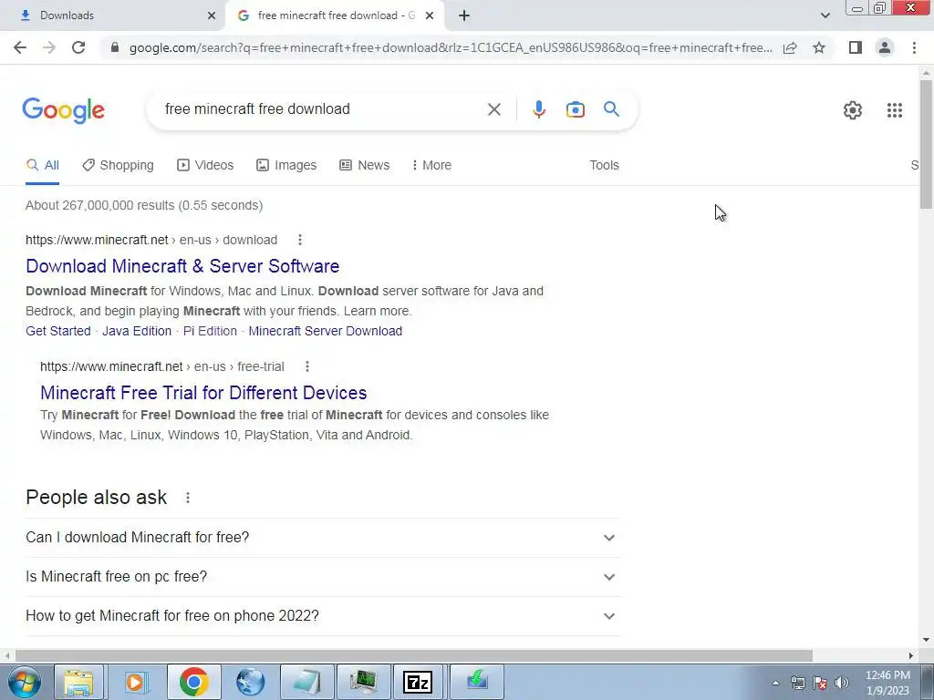Image resolution: width=934 pixels, height=700 pixels.
Task: Submit search with the magnifier icon
Action: coord(611,109)
